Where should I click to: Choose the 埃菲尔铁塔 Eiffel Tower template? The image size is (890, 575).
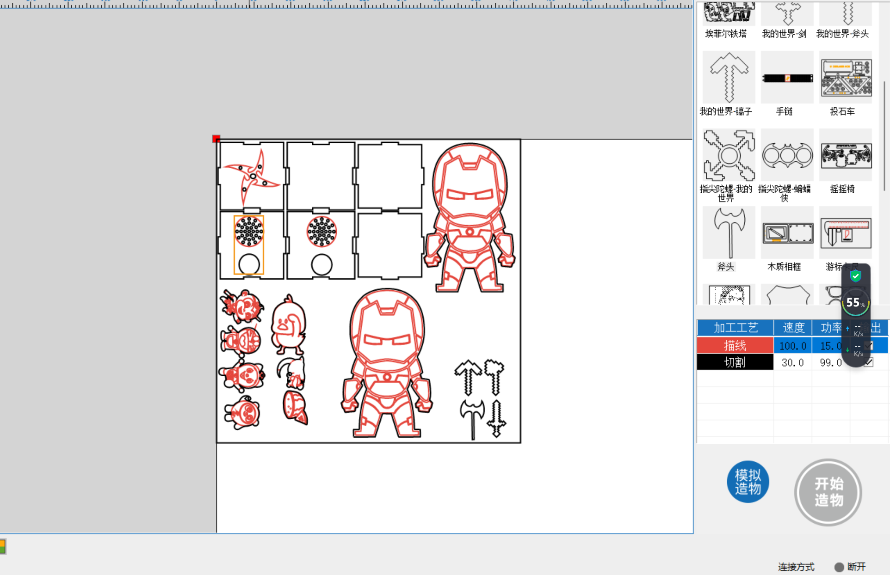tap(729, 14)
